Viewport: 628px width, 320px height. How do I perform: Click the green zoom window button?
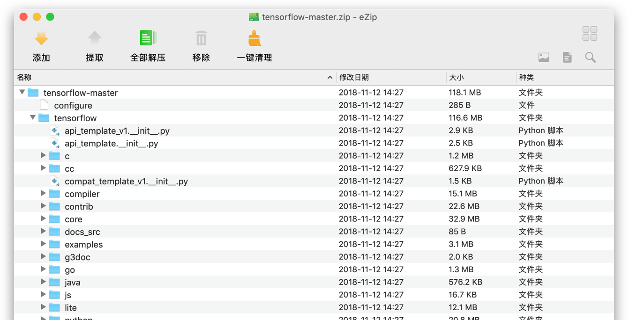(x=50, y=17)
